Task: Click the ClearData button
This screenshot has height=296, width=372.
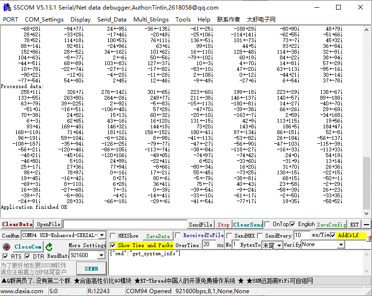Action: (17, 224)
